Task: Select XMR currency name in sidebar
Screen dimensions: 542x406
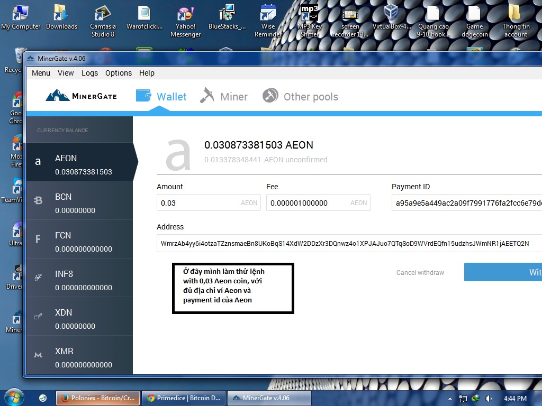Action: pyautogui.click(x=64, y=352)
